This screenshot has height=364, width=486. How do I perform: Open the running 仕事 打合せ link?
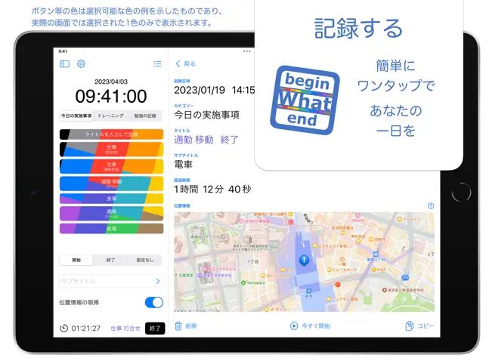(125, 328)
